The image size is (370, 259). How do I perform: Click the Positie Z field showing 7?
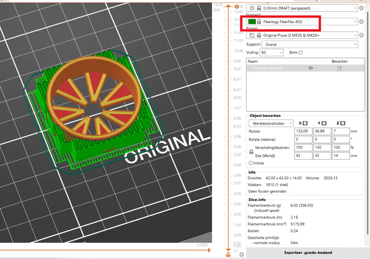coord(341,131)
